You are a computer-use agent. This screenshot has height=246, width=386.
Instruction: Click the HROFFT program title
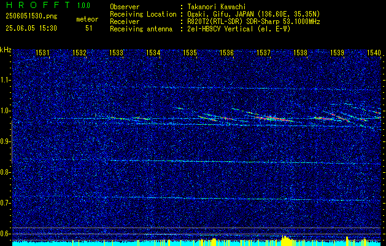tap(38, 5)
